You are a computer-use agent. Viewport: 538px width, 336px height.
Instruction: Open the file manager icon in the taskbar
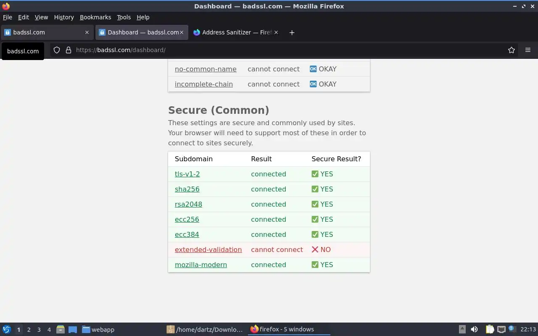60,329
